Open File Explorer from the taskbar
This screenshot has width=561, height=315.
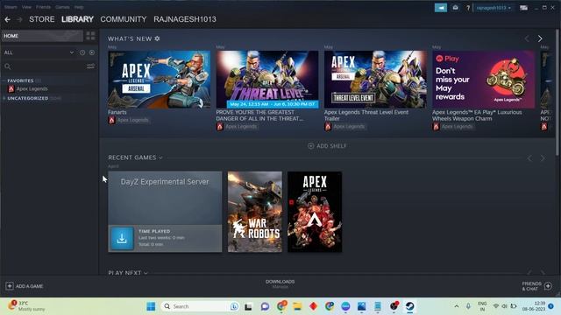click(x=297, y=306)
